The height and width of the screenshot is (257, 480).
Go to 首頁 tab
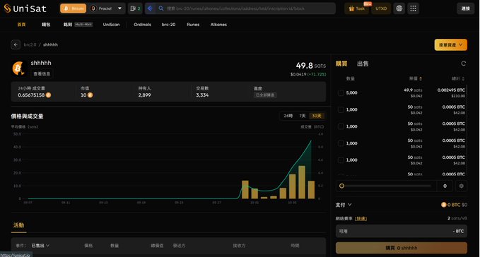click(x=21, y=25)
